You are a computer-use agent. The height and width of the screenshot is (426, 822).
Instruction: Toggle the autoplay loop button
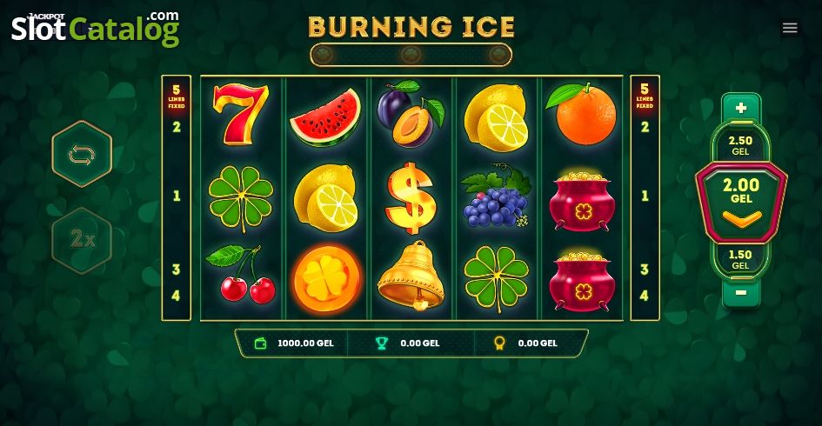[x=82, y=154]
